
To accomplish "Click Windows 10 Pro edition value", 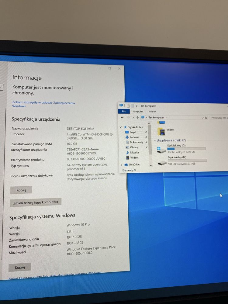I will coord(78,225).
